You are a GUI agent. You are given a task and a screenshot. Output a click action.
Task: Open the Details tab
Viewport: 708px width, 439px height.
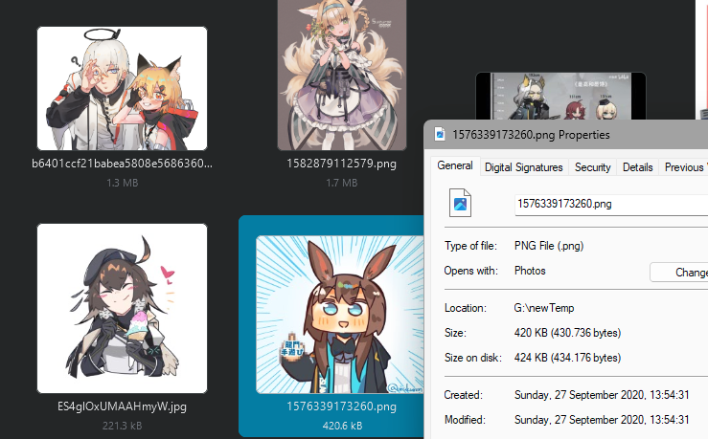(637, 167)
